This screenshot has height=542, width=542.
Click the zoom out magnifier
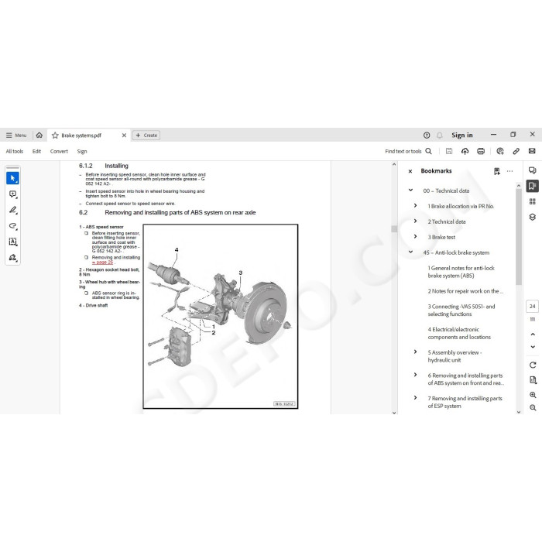pos(533,408)
